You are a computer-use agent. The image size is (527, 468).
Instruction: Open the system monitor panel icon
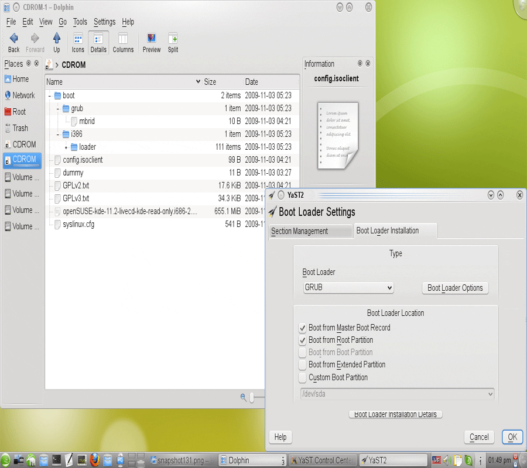[82, 460]
